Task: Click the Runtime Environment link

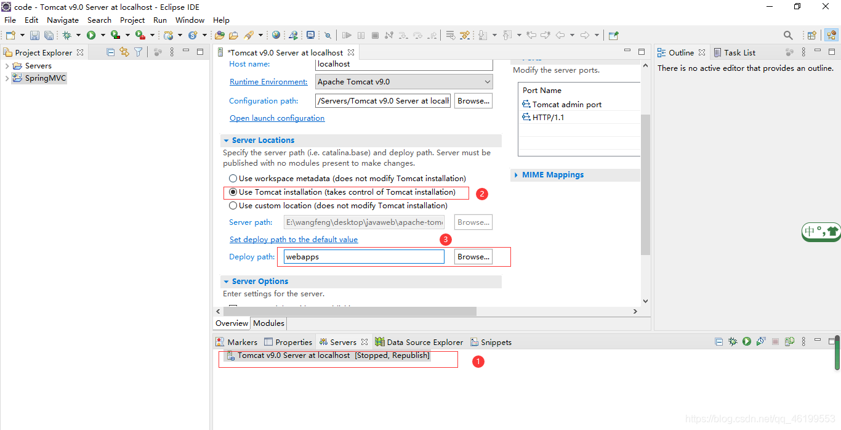Action: [268, 81]
